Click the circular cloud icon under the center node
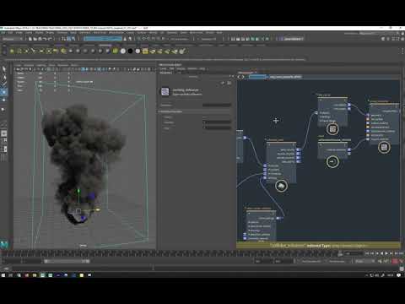Image resolution: width=405 pixels, height=304 pixels. (281, 186)
